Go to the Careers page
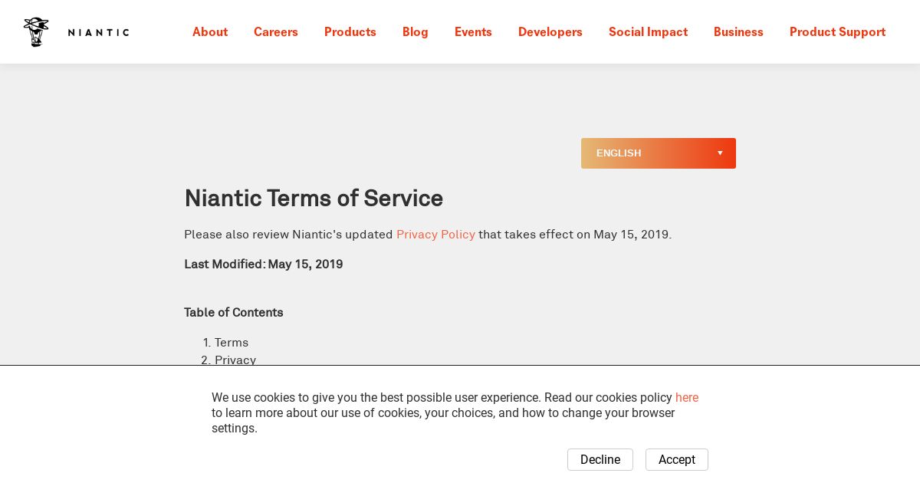The image size is (920, 483). 276,32
